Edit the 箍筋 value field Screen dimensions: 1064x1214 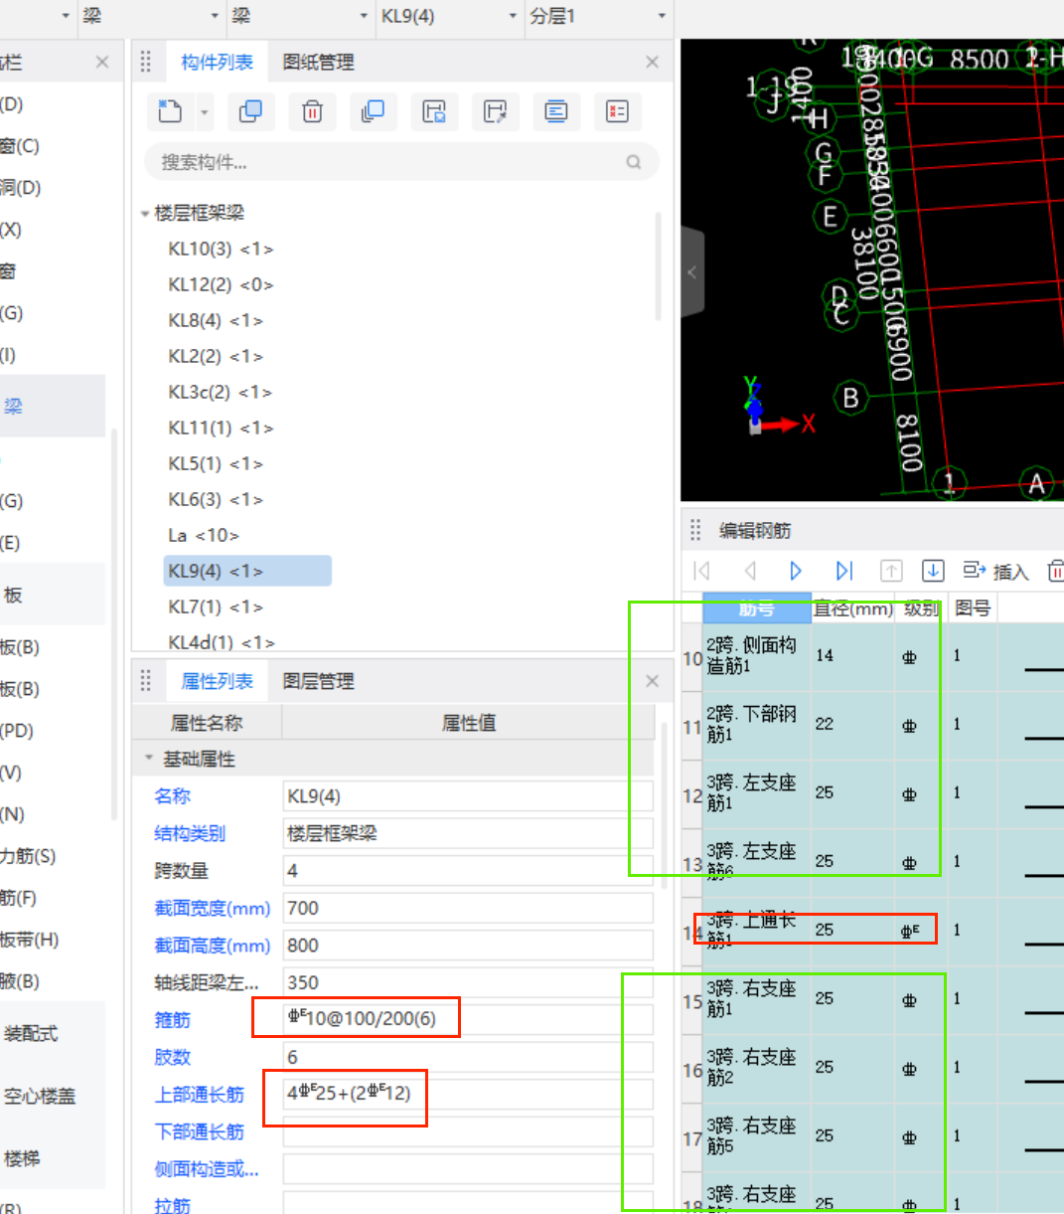point(468,1019)
